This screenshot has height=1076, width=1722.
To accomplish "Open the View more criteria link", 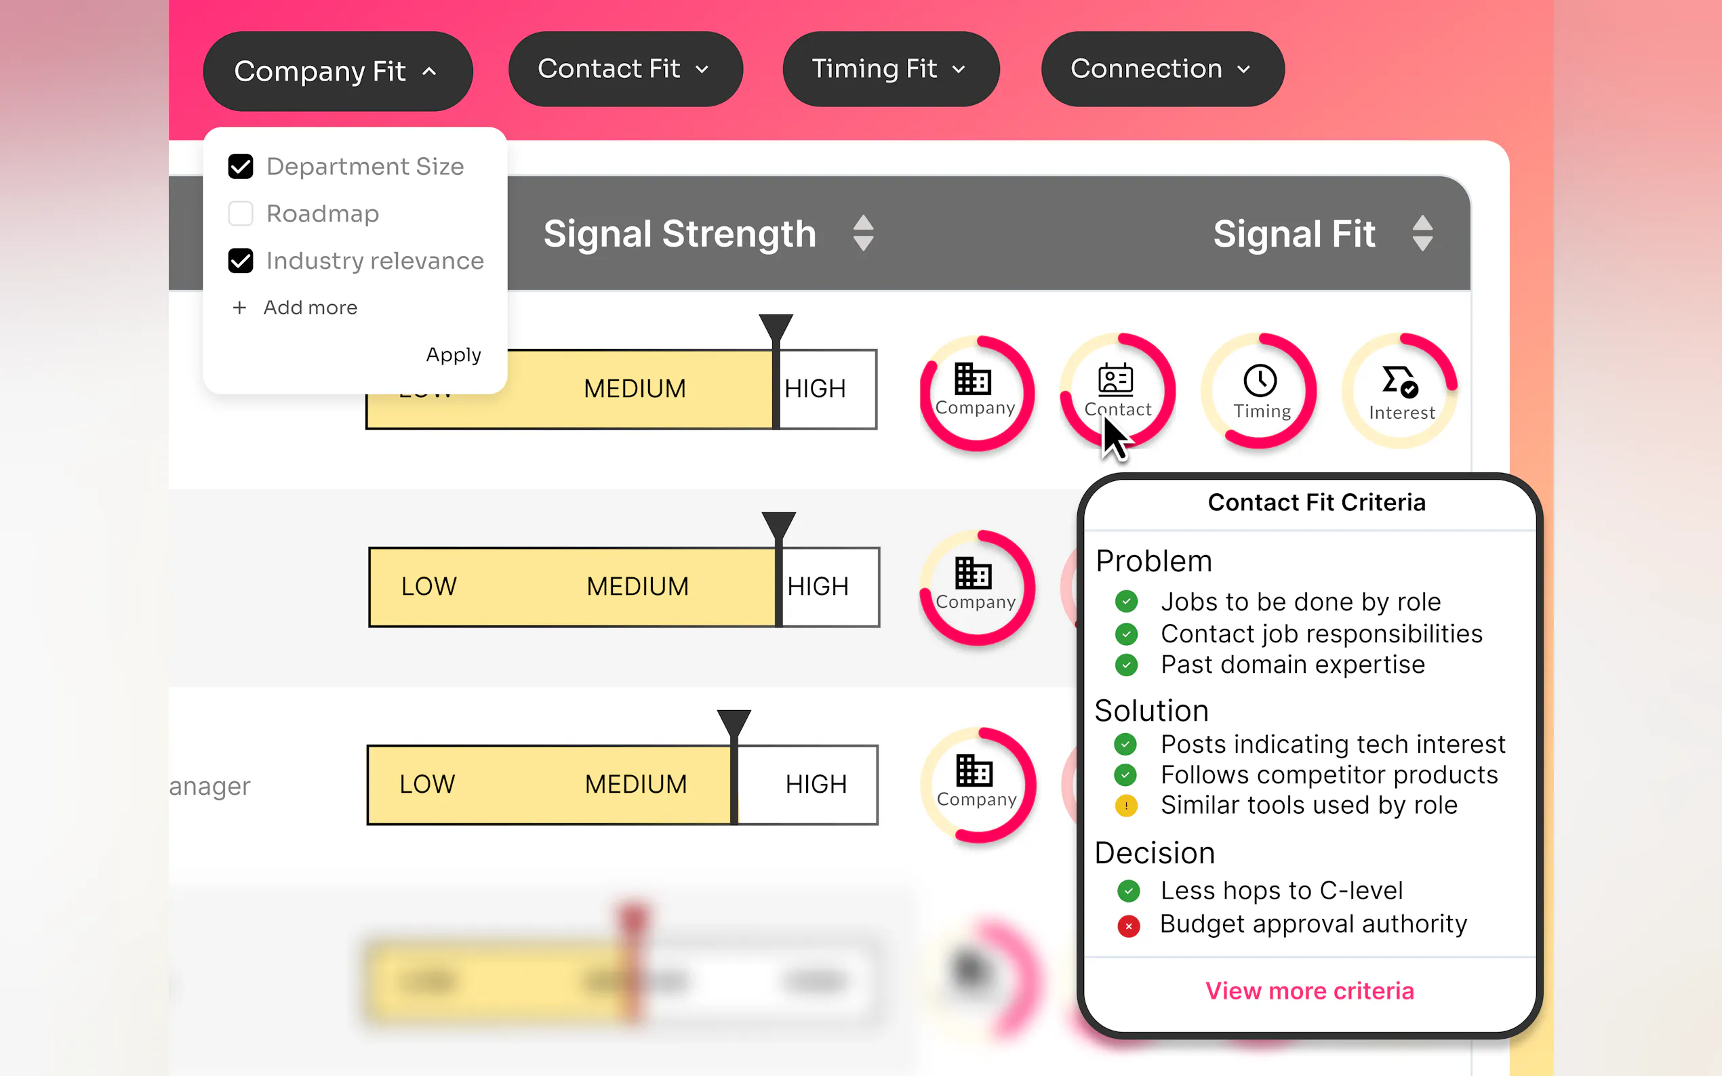I will tap(1309, 991).
